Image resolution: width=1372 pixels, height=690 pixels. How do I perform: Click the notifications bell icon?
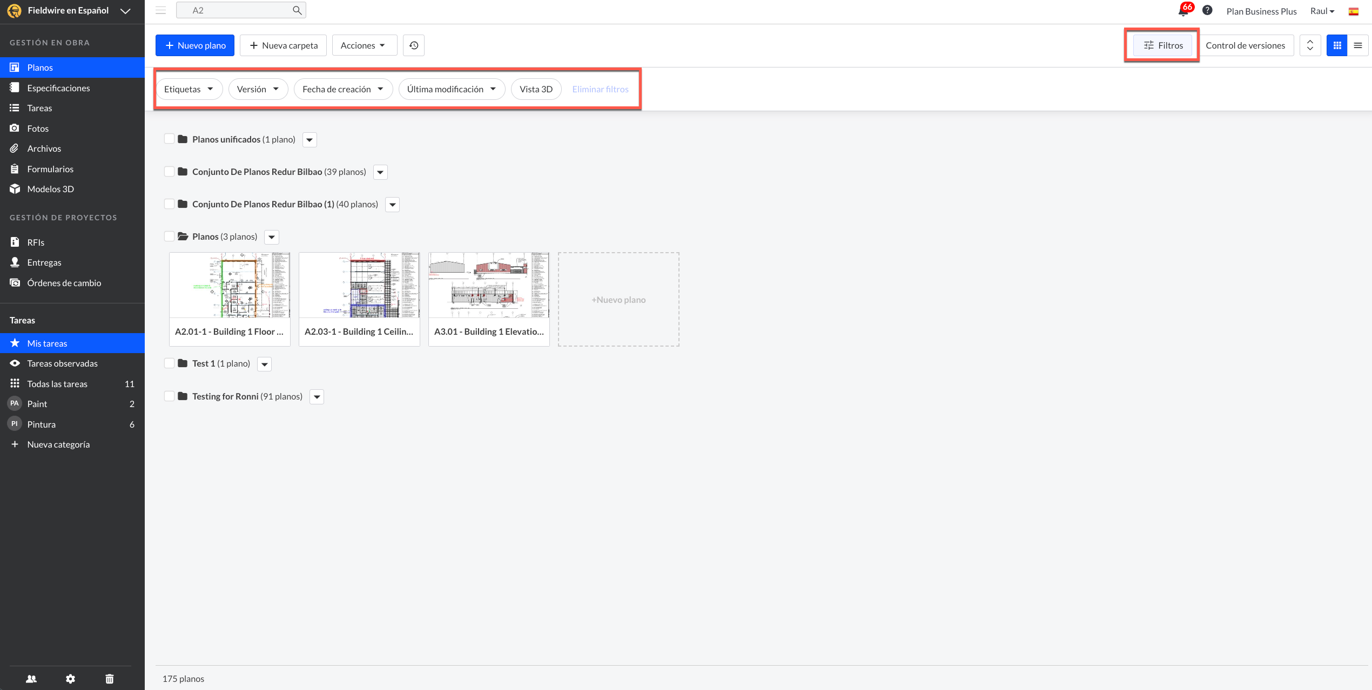[x=1183, y=11]
